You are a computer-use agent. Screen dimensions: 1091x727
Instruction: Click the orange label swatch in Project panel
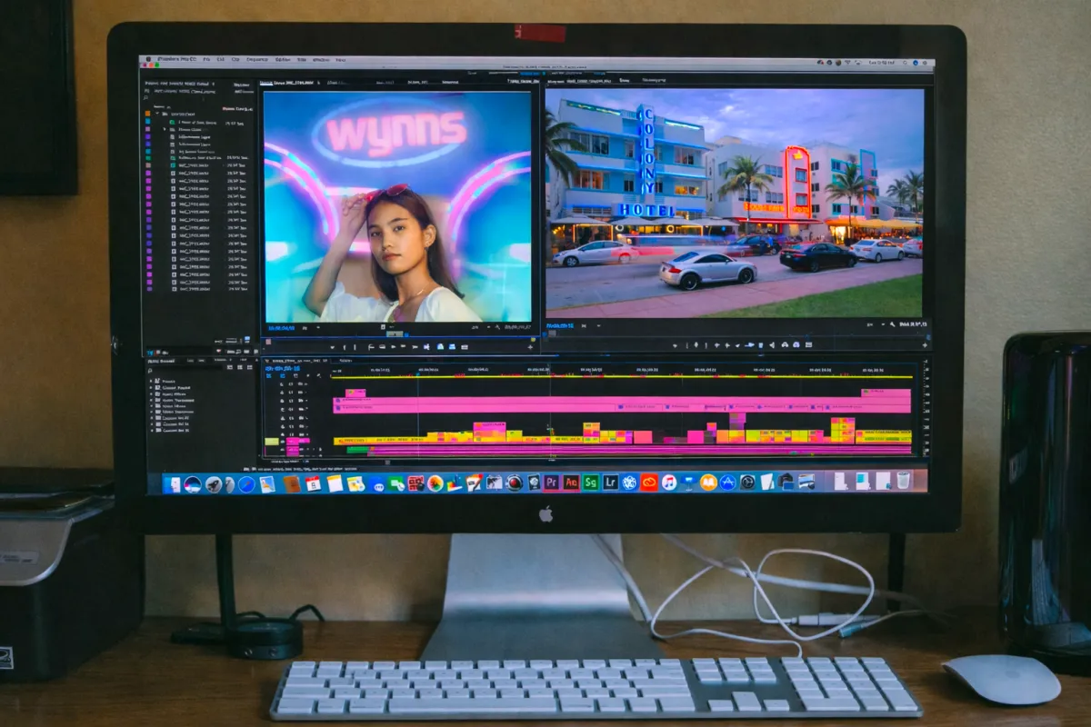tap(147, 114)
